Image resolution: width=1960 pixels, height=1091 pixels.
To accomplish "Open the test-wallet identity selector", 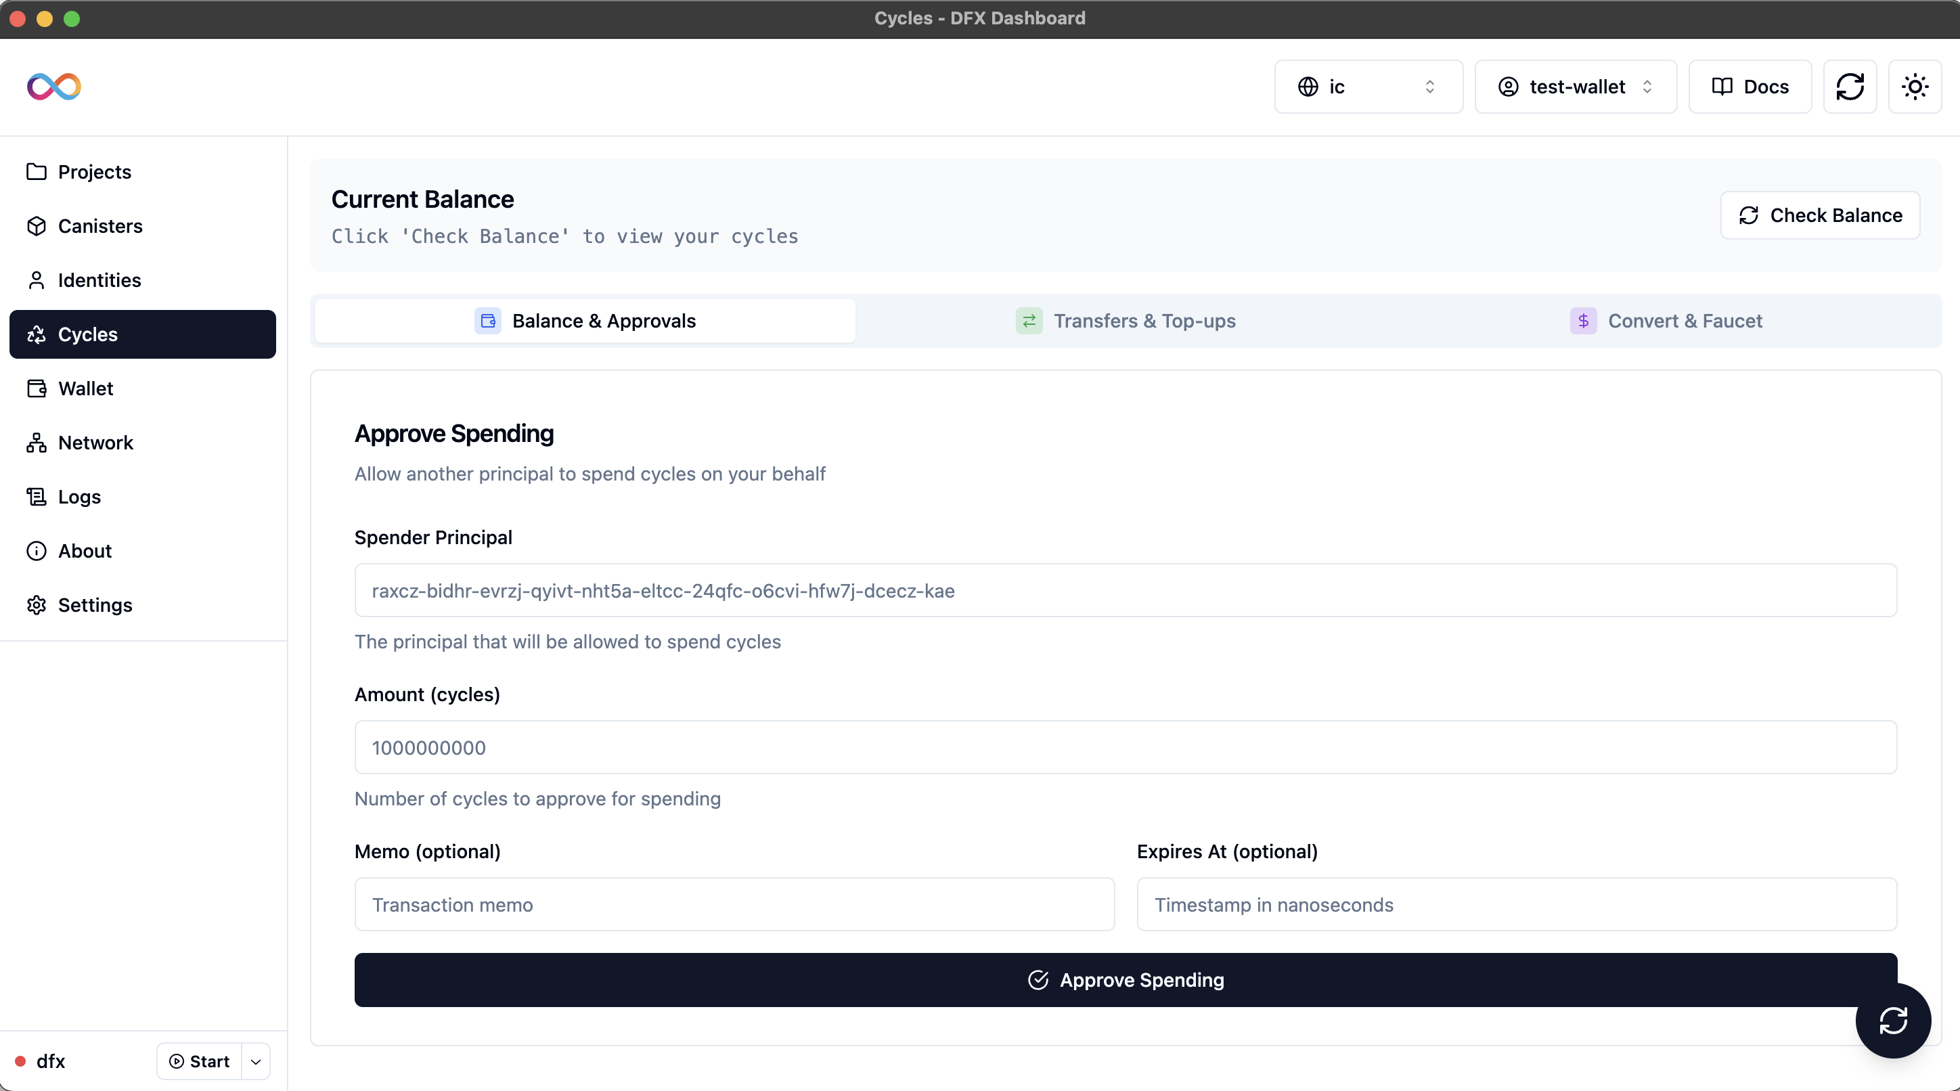I will [x=1575, y=86].
